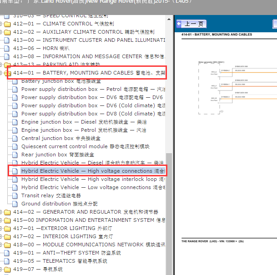Click page icon of 419-01 Anti-Theft System
This screenshot has height=275, width=277.
[7, 253]
